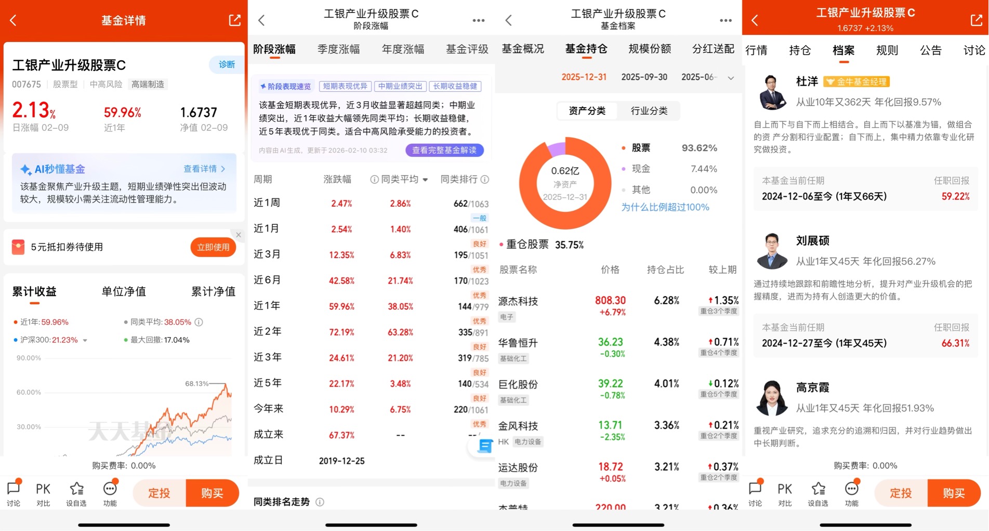Tap floating blue document icon
The height and width of the screenshot is (531, 989).
[x=484, y=446]
